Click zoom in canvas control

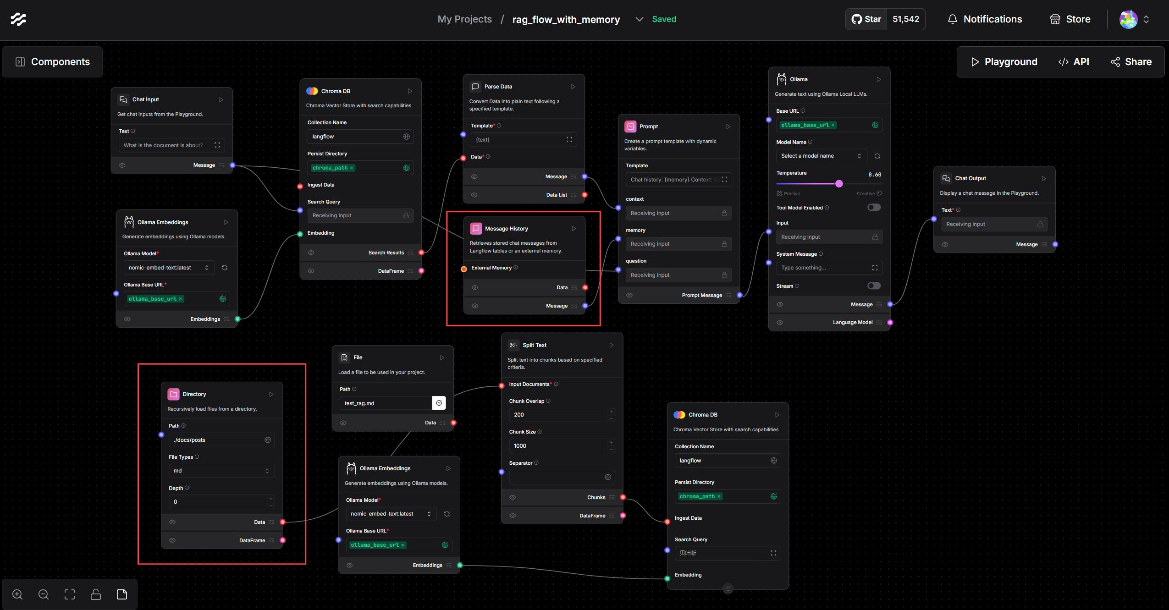pos(17,594)
